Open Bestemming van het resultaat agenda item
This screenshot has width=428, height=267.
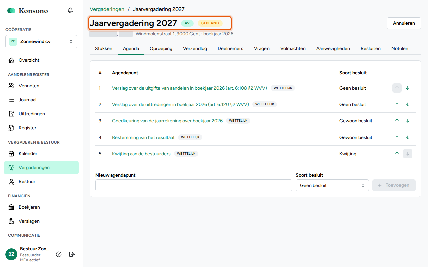[143, 137]
